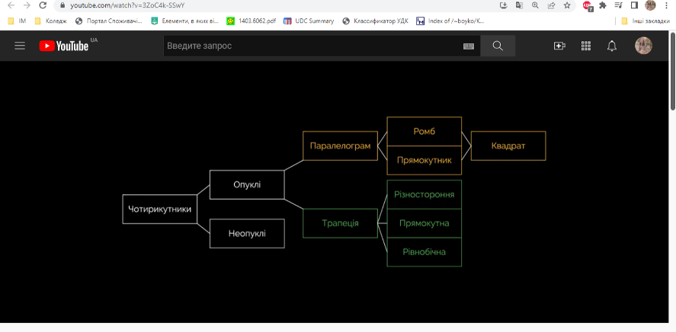
Task: Click browser Forward arrow
Action: point(27,5)
